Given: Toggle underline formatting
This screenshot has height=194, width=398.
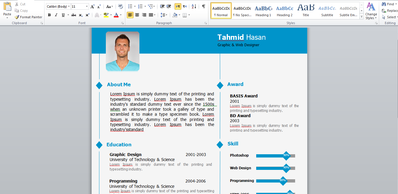Looking at the screenshot, I should [x=63, y=15].
